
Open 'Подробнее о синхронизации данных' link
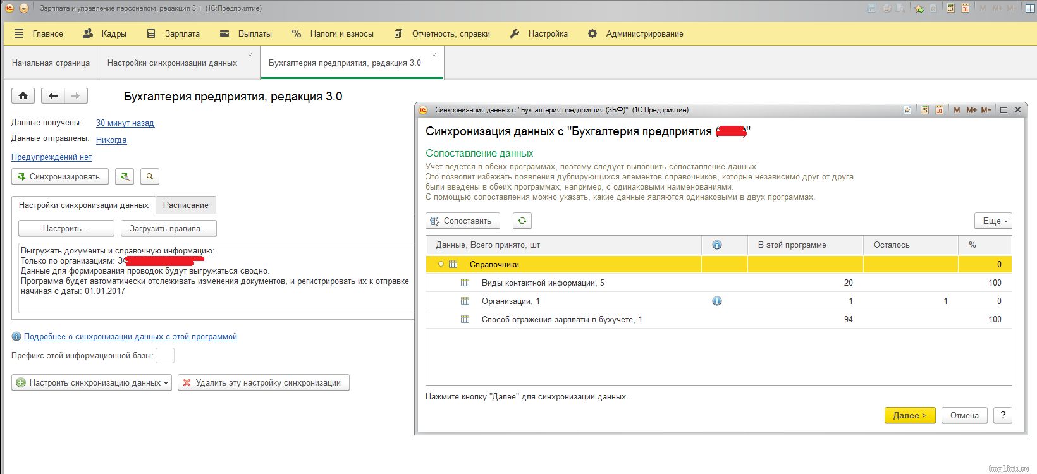[130, 337]
